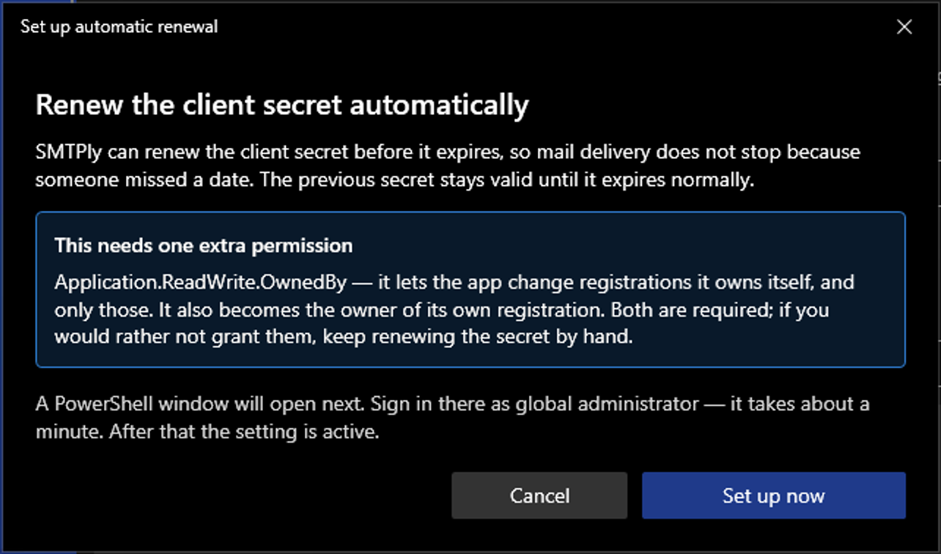Click the paragraph starting "A PowerShell window will open"
This screenshot has width=941, height=554.
453,418
